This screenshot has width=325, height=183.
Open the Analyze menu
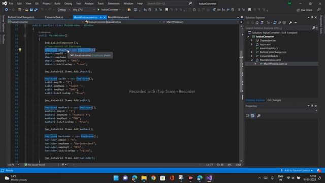[89, 4]
